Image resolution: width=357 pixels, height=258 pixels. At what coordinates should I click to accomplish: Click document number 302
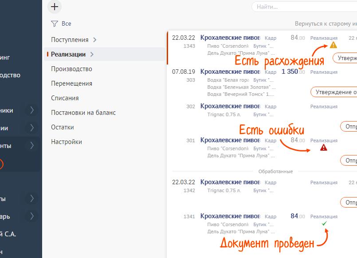pos(191,106)
